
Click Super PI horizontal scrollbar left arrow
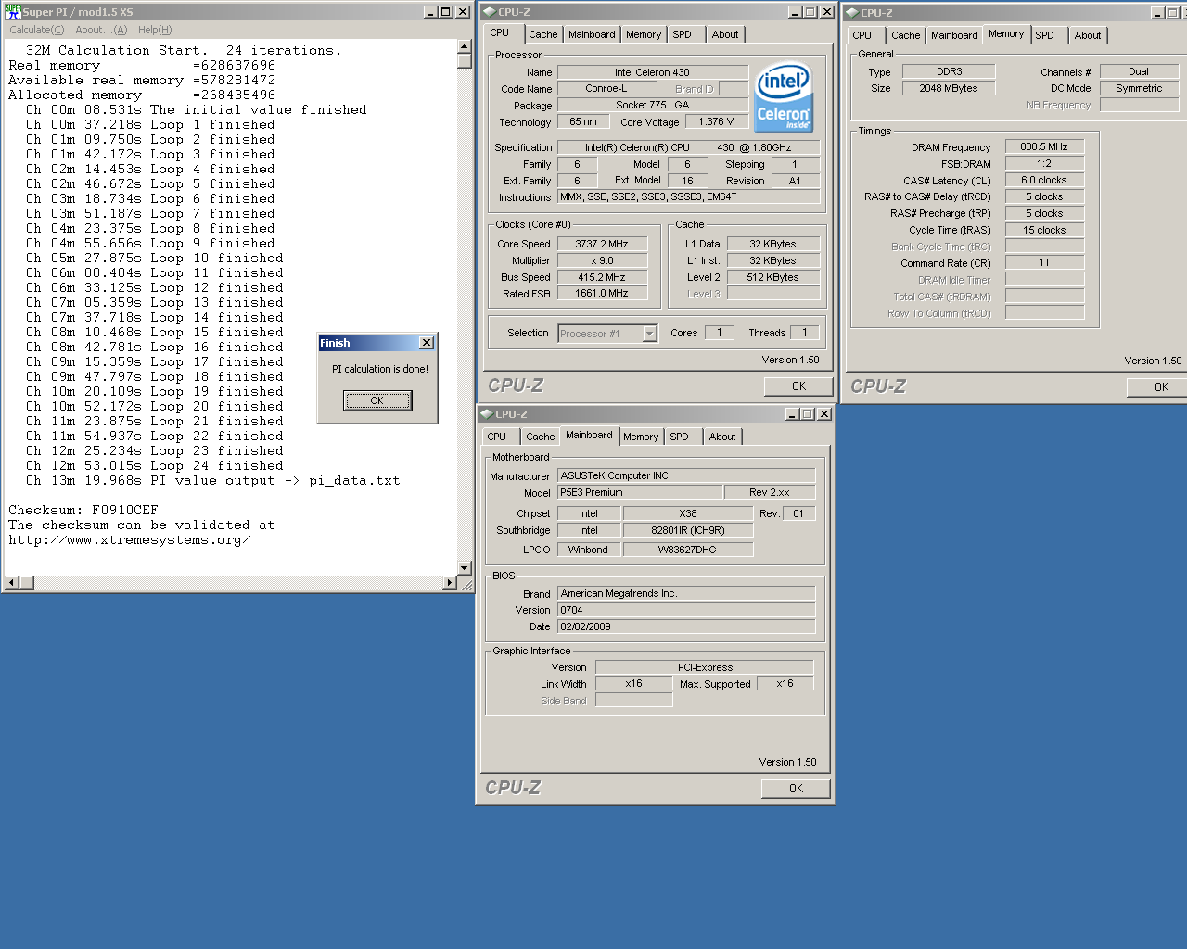point(12,583)
